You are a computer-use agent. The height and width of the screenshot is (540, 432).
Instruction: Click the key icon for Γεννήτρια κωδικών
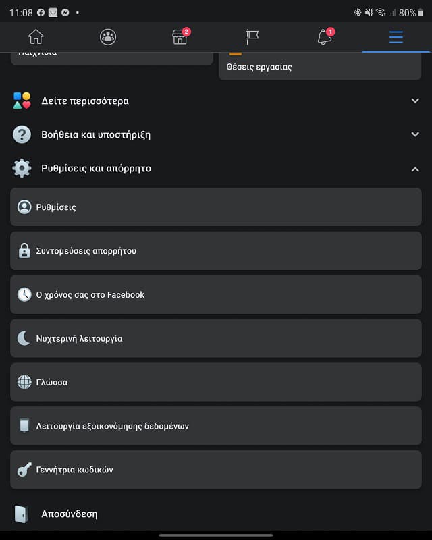24,470
